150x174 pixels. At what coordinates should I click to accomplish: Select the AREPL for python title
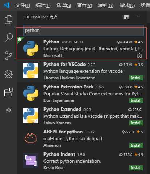pyautogui.click(x=63, y=132)
